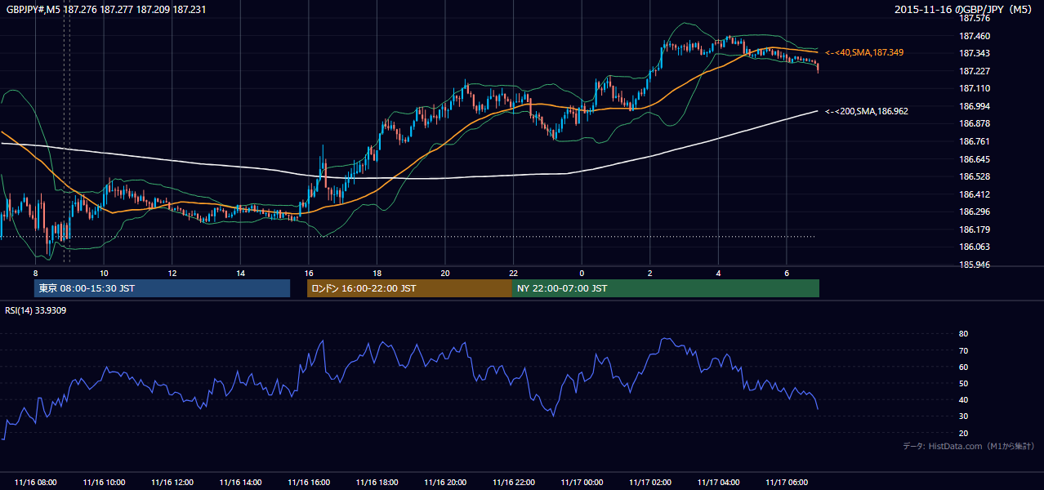Click hour label 12 under price chart
Screen dimensions: 1044x490
172,273
